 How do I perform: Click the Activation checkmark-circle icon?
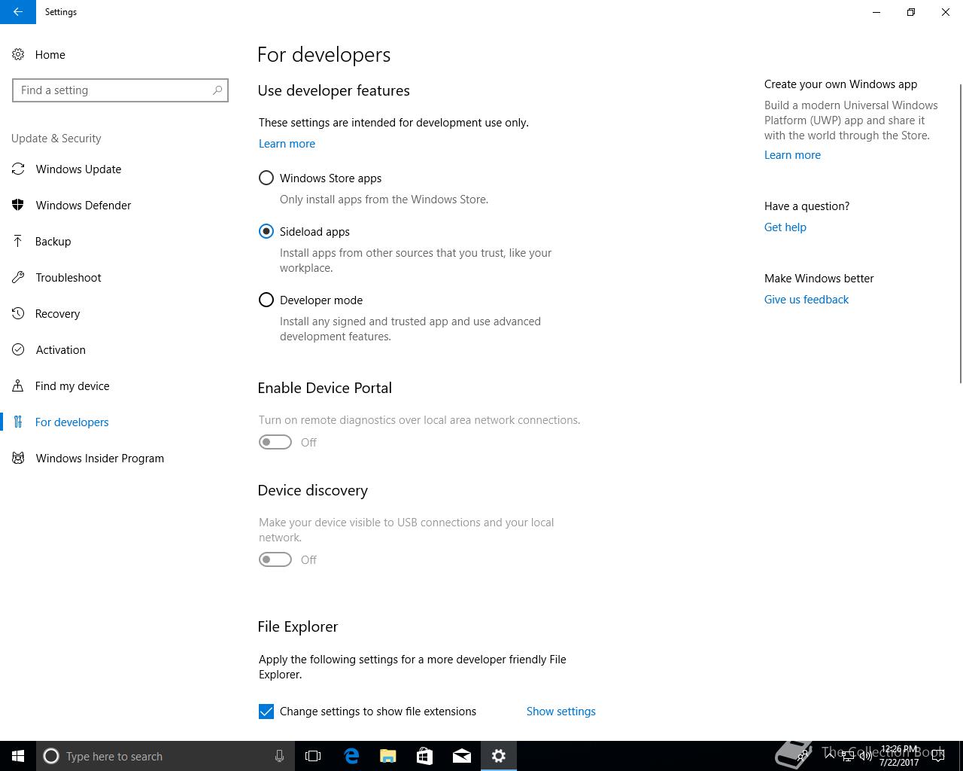point(18,350)
